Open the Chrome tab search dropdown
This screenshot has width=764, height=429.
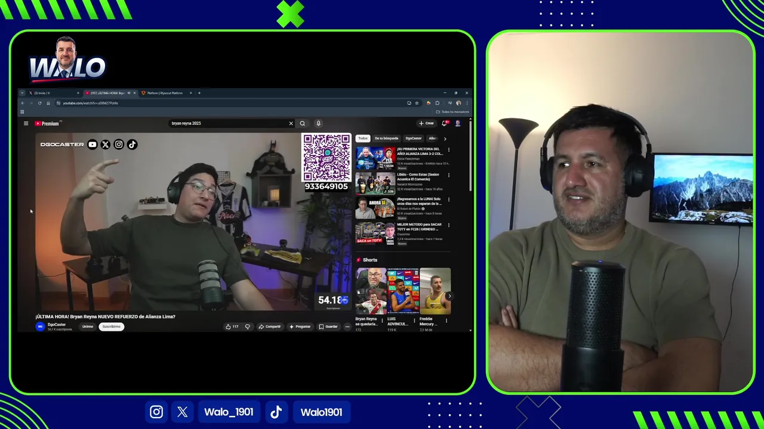pyautogui.click(x=22, y=93)
